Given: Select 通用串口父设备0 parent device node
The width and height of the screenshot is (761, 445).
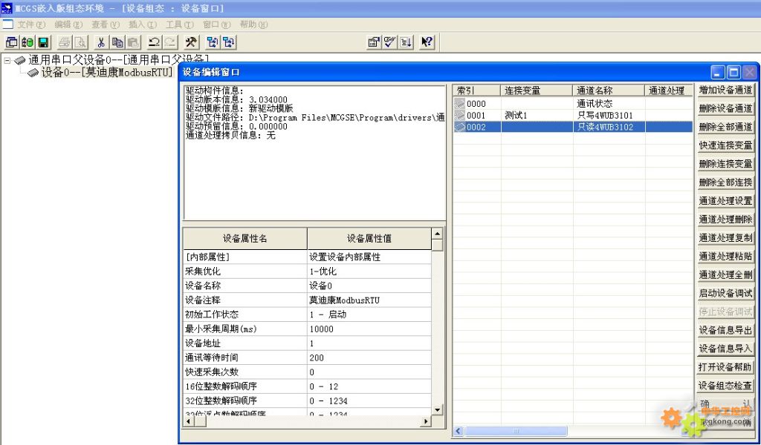Looking at the screenshot, I should click(119, 61).
